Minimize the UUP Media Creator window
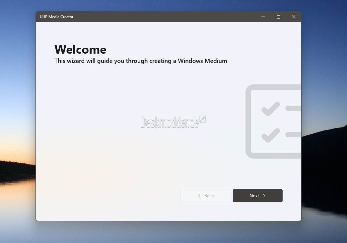The width and height of the screenshot is (347, 243). click(263, 17)
